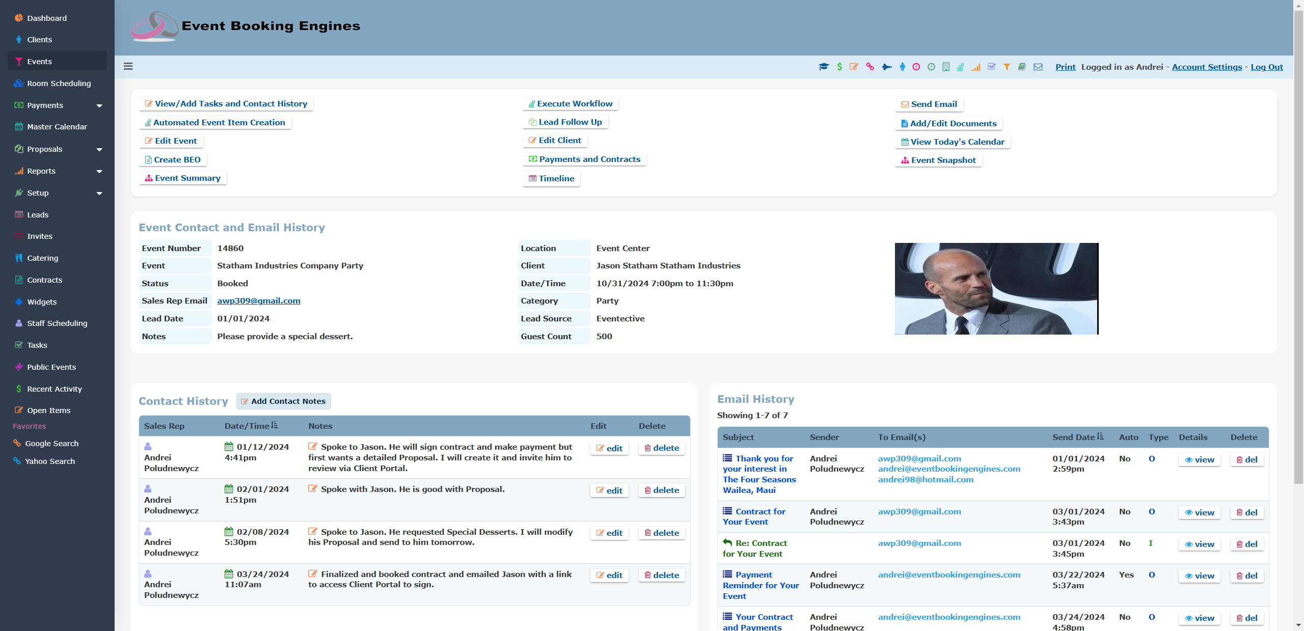Screen dimensions: 1304x631
Task: Click the link/chain icon in the top toolbar
Action: click(870, 67)
